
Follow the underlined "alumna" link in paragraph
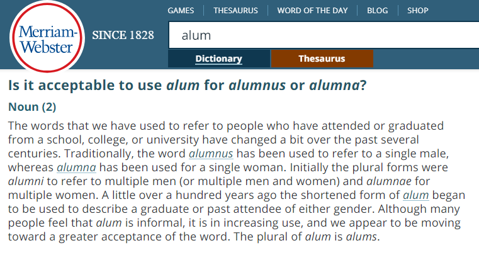click(76, 167)
